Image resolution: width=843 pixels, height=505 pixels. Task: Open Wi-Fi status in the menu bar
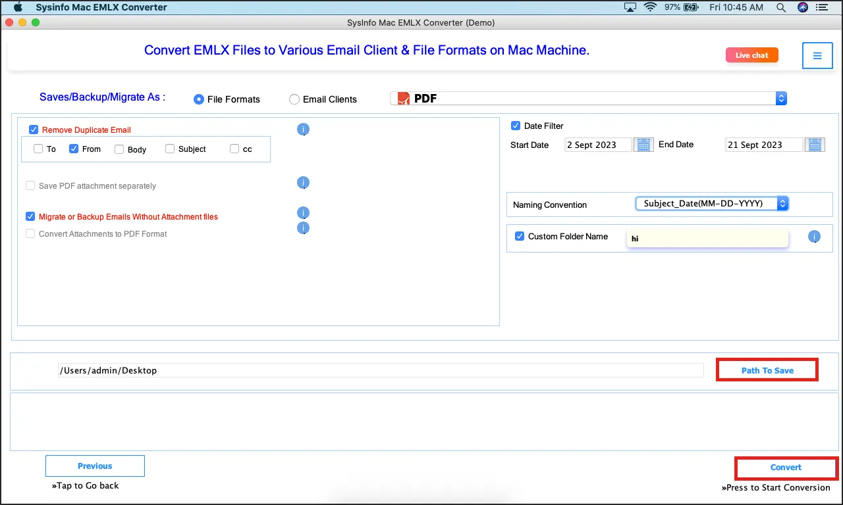point(651,7)
